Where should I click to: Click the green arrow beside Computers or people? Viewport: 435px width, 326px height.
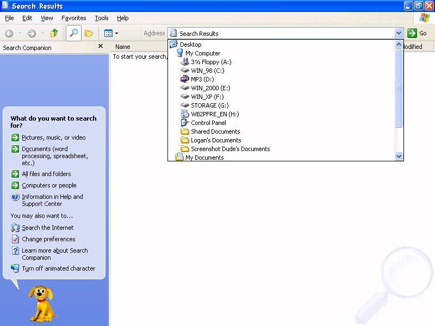[x=15, y=185]
